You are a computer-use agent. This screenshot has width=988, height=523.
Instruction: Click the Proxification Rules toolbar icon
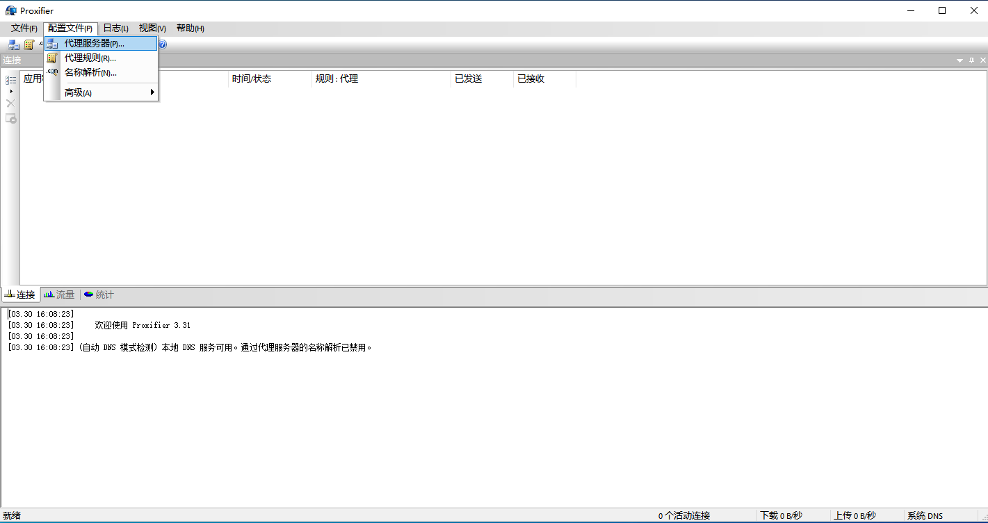(x=29, y=44)
